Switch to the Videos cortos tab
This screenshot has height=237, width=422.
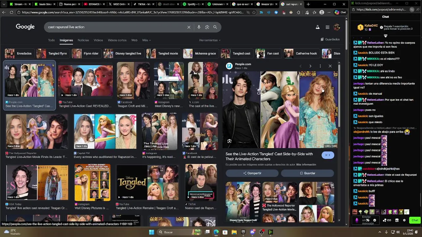pos(117,40)
